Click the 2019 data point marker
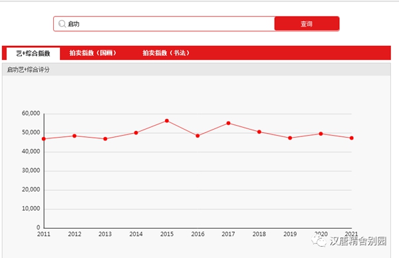 pyautogui.click(x=290, y=138)
